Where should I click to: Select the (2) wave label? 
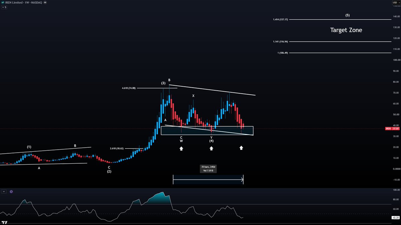(109, 171)
